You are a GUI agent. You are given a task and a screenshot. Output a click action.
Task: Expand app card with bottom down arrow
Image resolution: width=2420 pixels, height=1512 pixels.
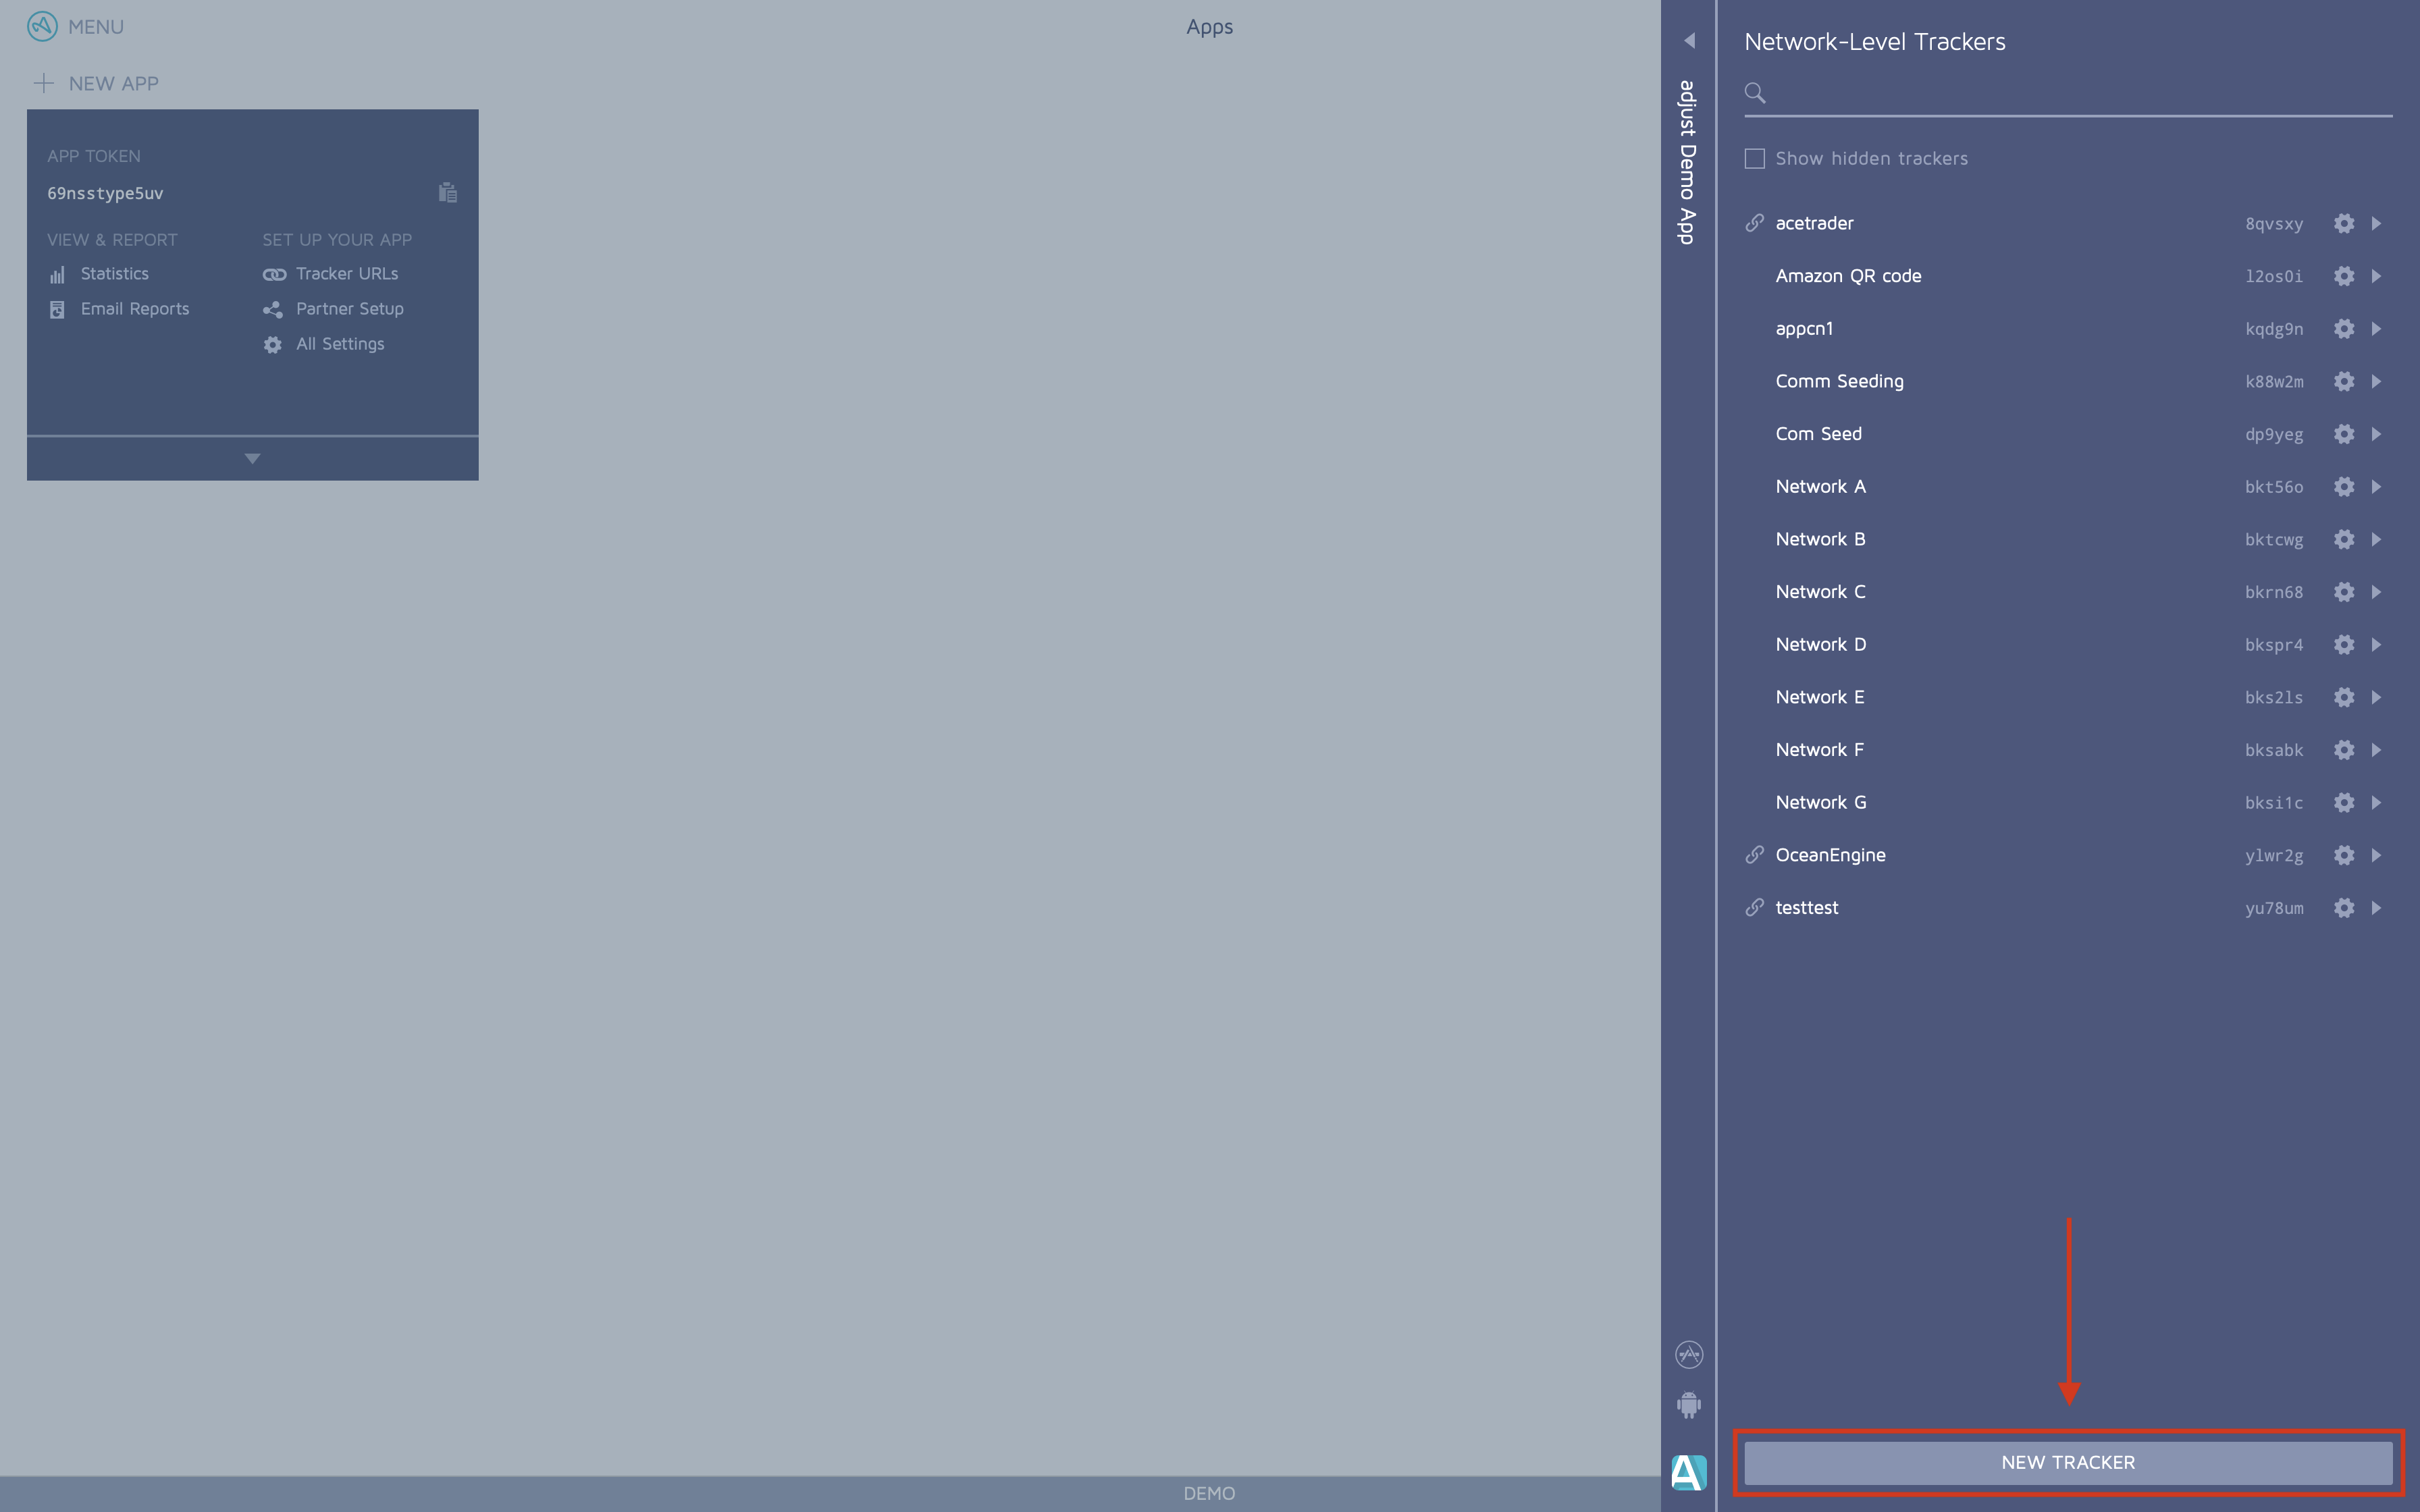pos(252,458)
